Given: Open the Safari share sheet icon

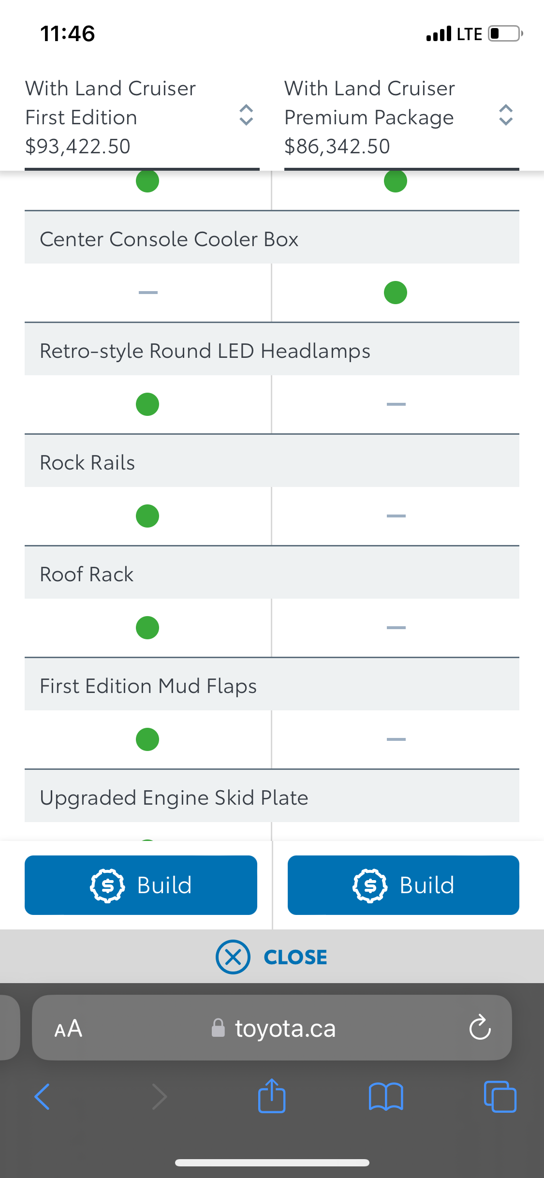Looking at the screenshot, I should 272,1096.
